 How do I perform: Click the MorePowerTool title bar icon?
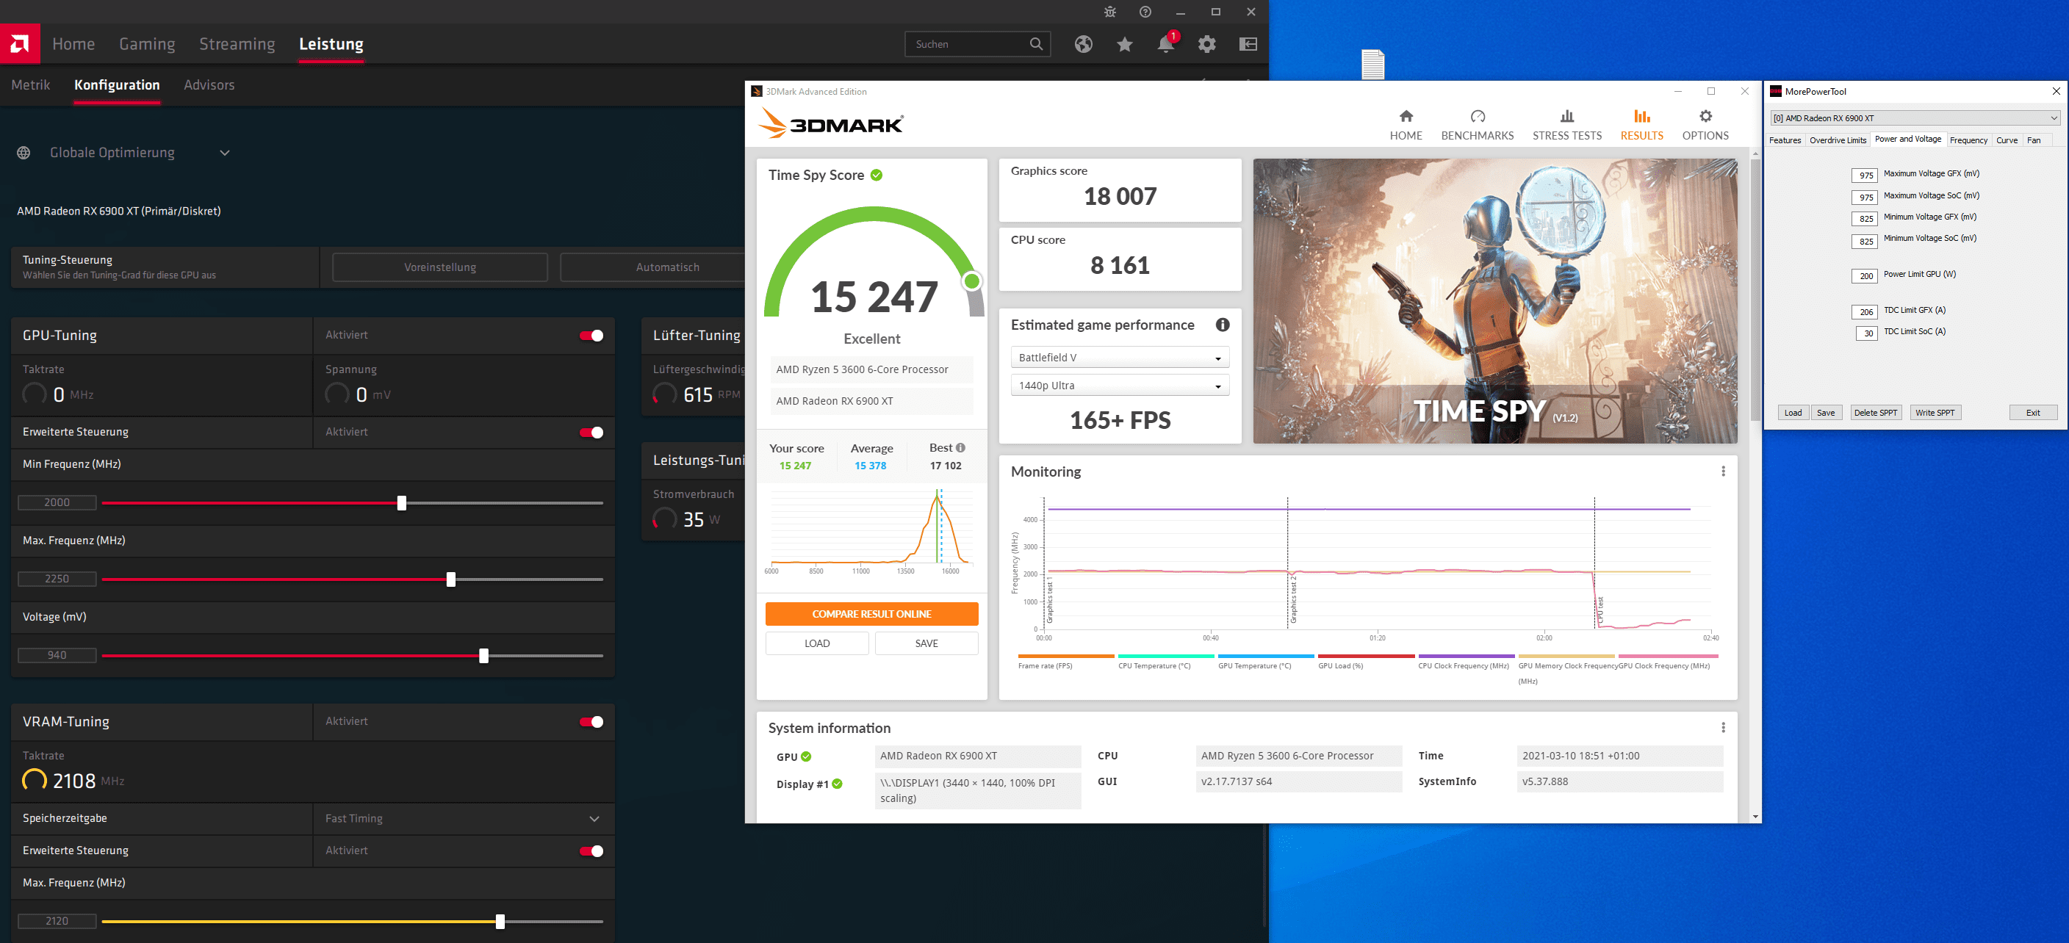coord(1776,92)
